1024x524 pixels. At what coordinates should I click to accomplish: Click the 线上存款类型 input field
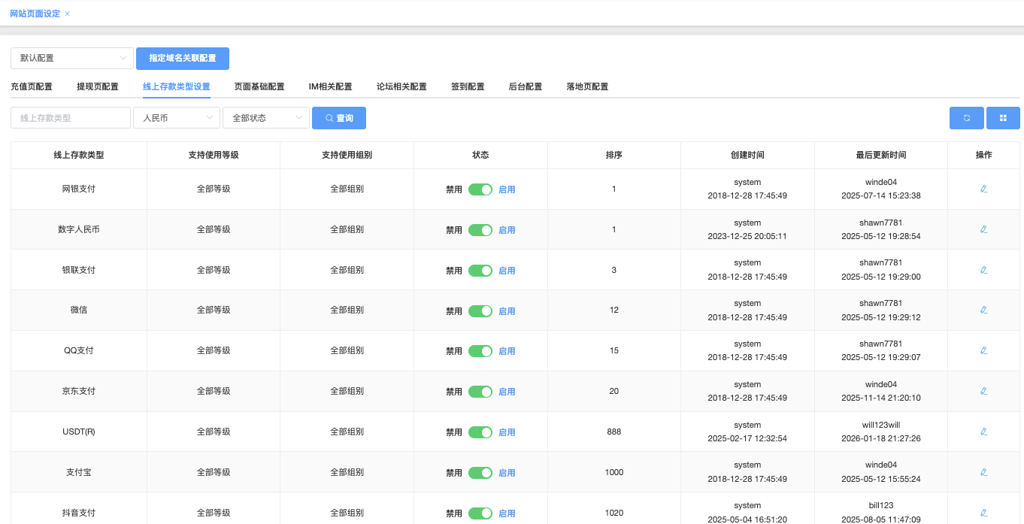(71, 118)
